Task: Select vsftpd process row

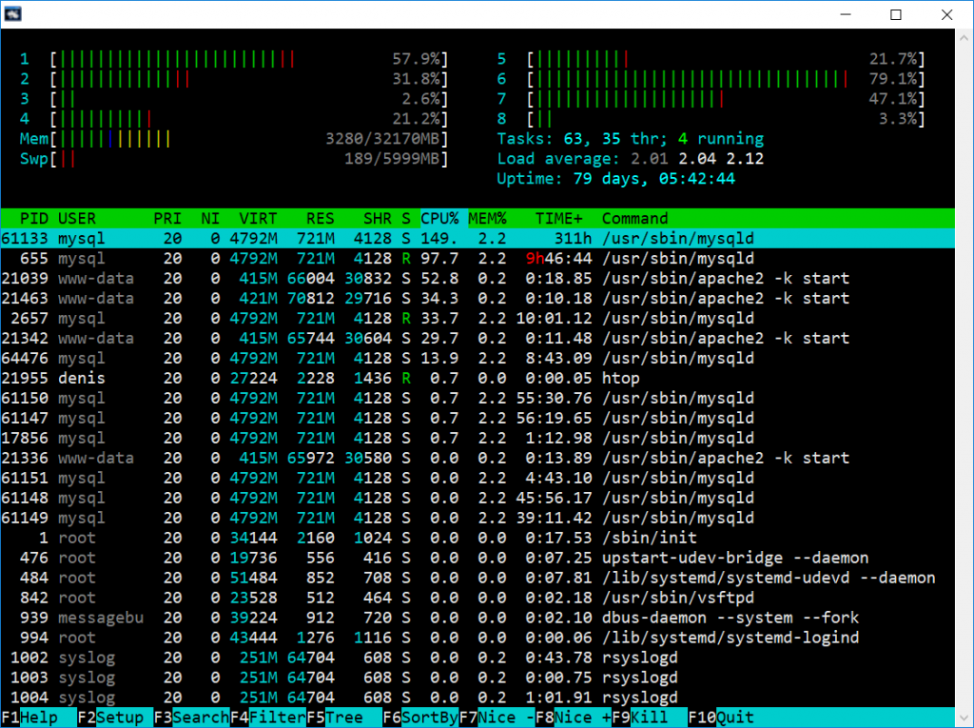Action: 477,598
